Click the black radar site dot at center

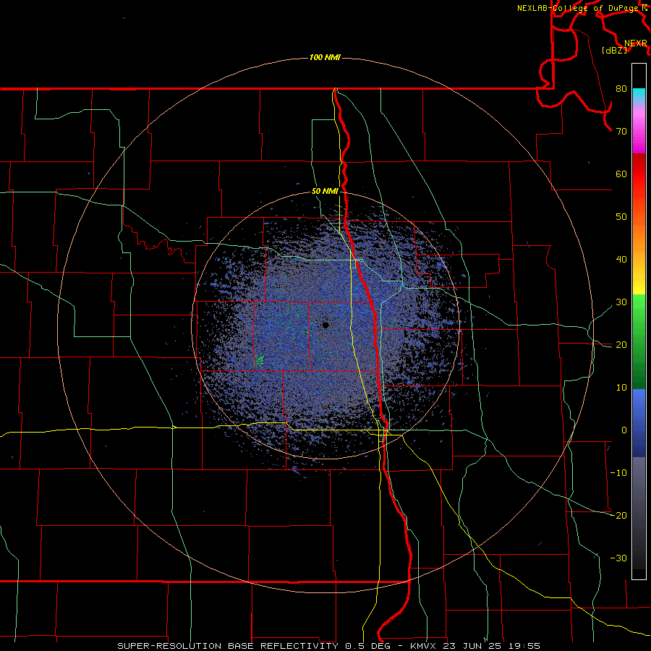325,325
